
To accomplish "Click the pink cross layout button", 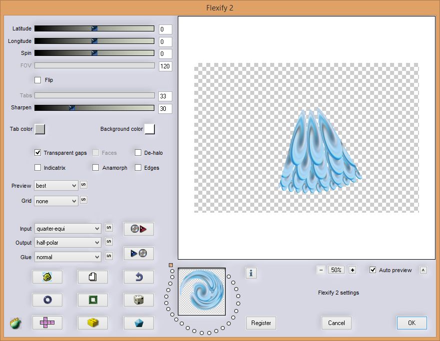I will (x=47, y=323).
